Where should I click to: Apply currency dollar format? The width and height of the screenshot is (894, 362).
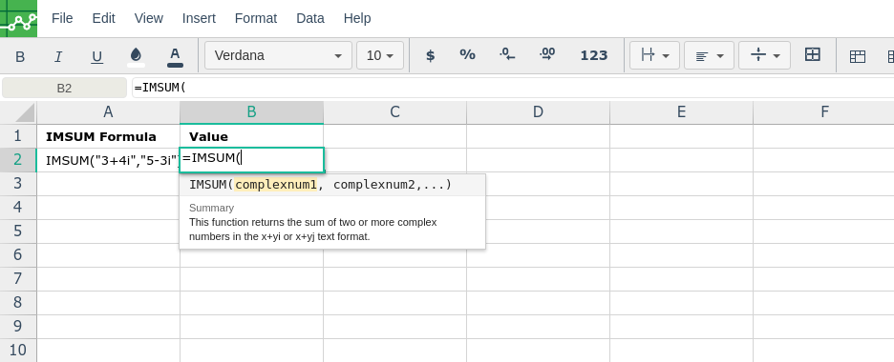coord(431,55)
